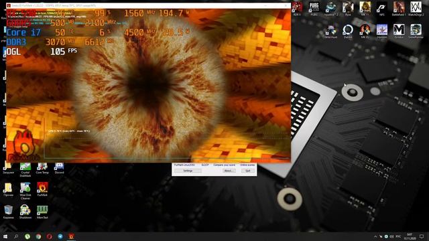Launch the Battlefield 1 shortcut
The image size is (429, 241).
[399, 9]
